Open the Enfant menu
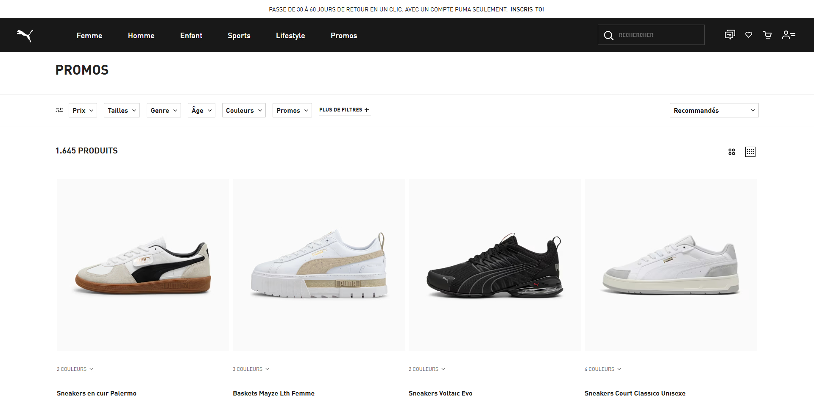 [191, 36]
